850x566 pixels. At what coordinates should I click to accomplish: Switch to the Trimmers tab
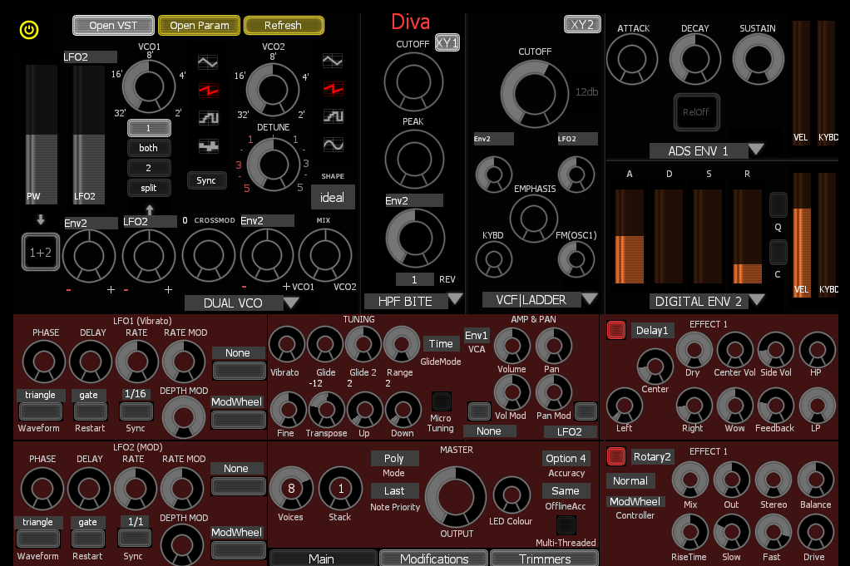(544, 558)
